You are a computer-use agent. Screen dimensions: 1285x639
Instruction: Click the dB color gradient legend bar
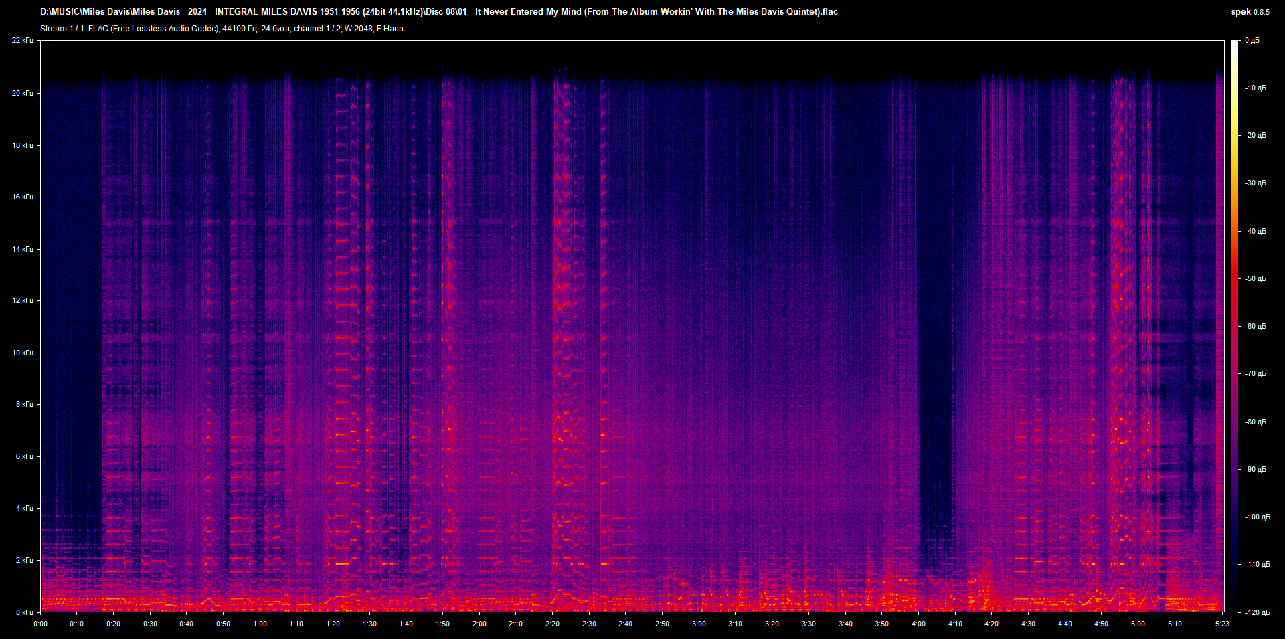click(x=1235, y=326)
